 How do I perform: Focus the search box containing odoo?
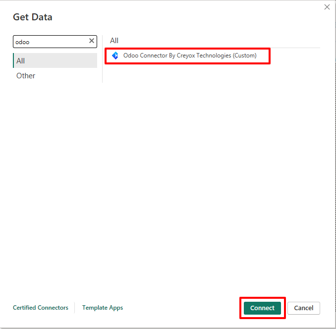point(50,42)
